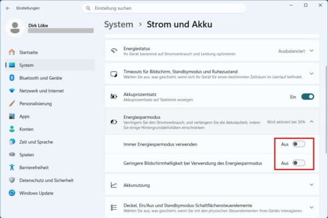Image resolution: width=328 pixels, height=218 pixels.
Task: Go to Personalisierung settings
Action: pos(50,103)
